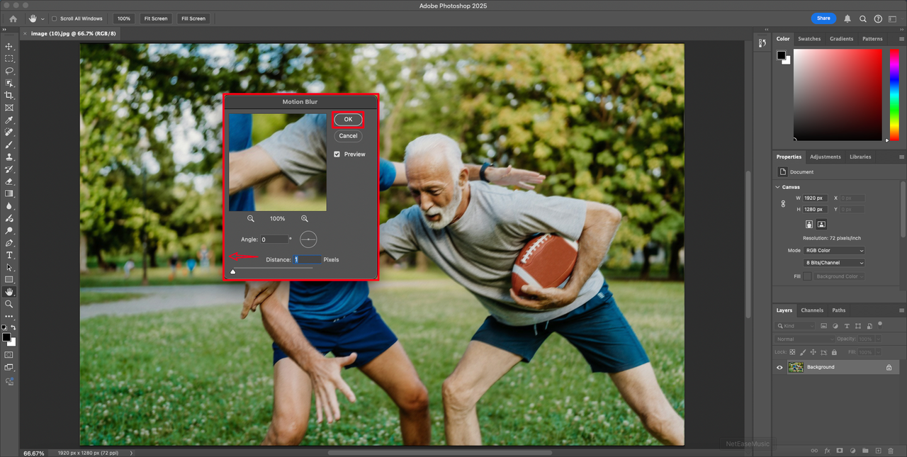Click the Home icon in options bar
The image size is (907, 457).
13,18
